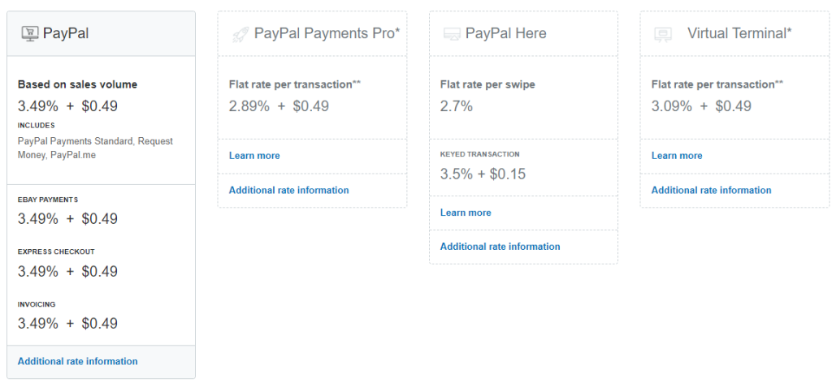Image resolution: width=832 pixels, height=387 pixels.
Task: Open Learn more under PayPal Here
Action: (x=466, y=213)
